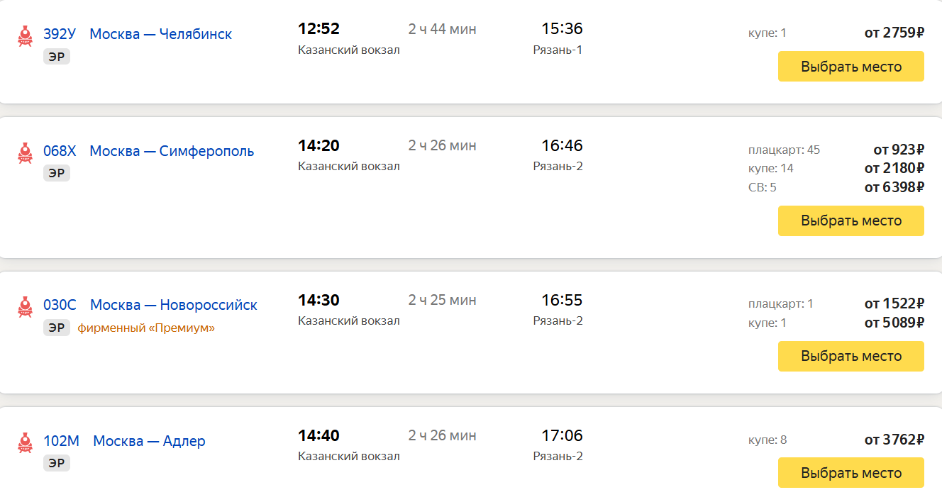Click the ЭР badge under train 030С

pyautogui.click(x=57, y=328)
